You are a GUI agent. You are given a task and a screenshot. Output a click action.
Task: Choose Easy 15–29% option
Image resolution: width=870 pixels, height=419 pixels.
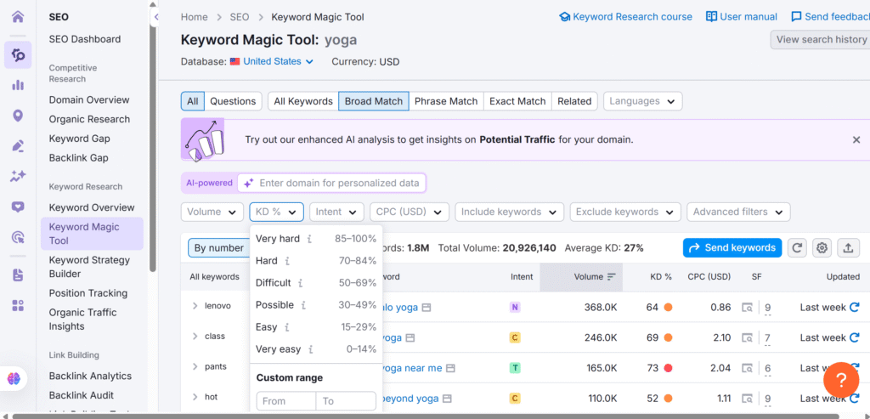[316, 327]
